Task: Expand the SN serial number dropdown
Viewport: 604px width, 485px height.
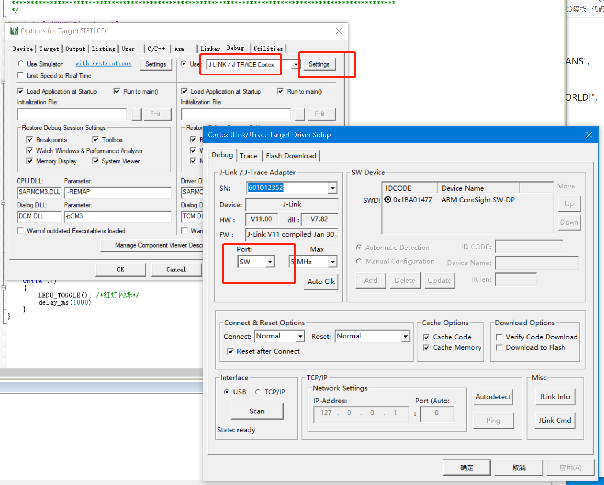Action: click(x=332, y=188)
